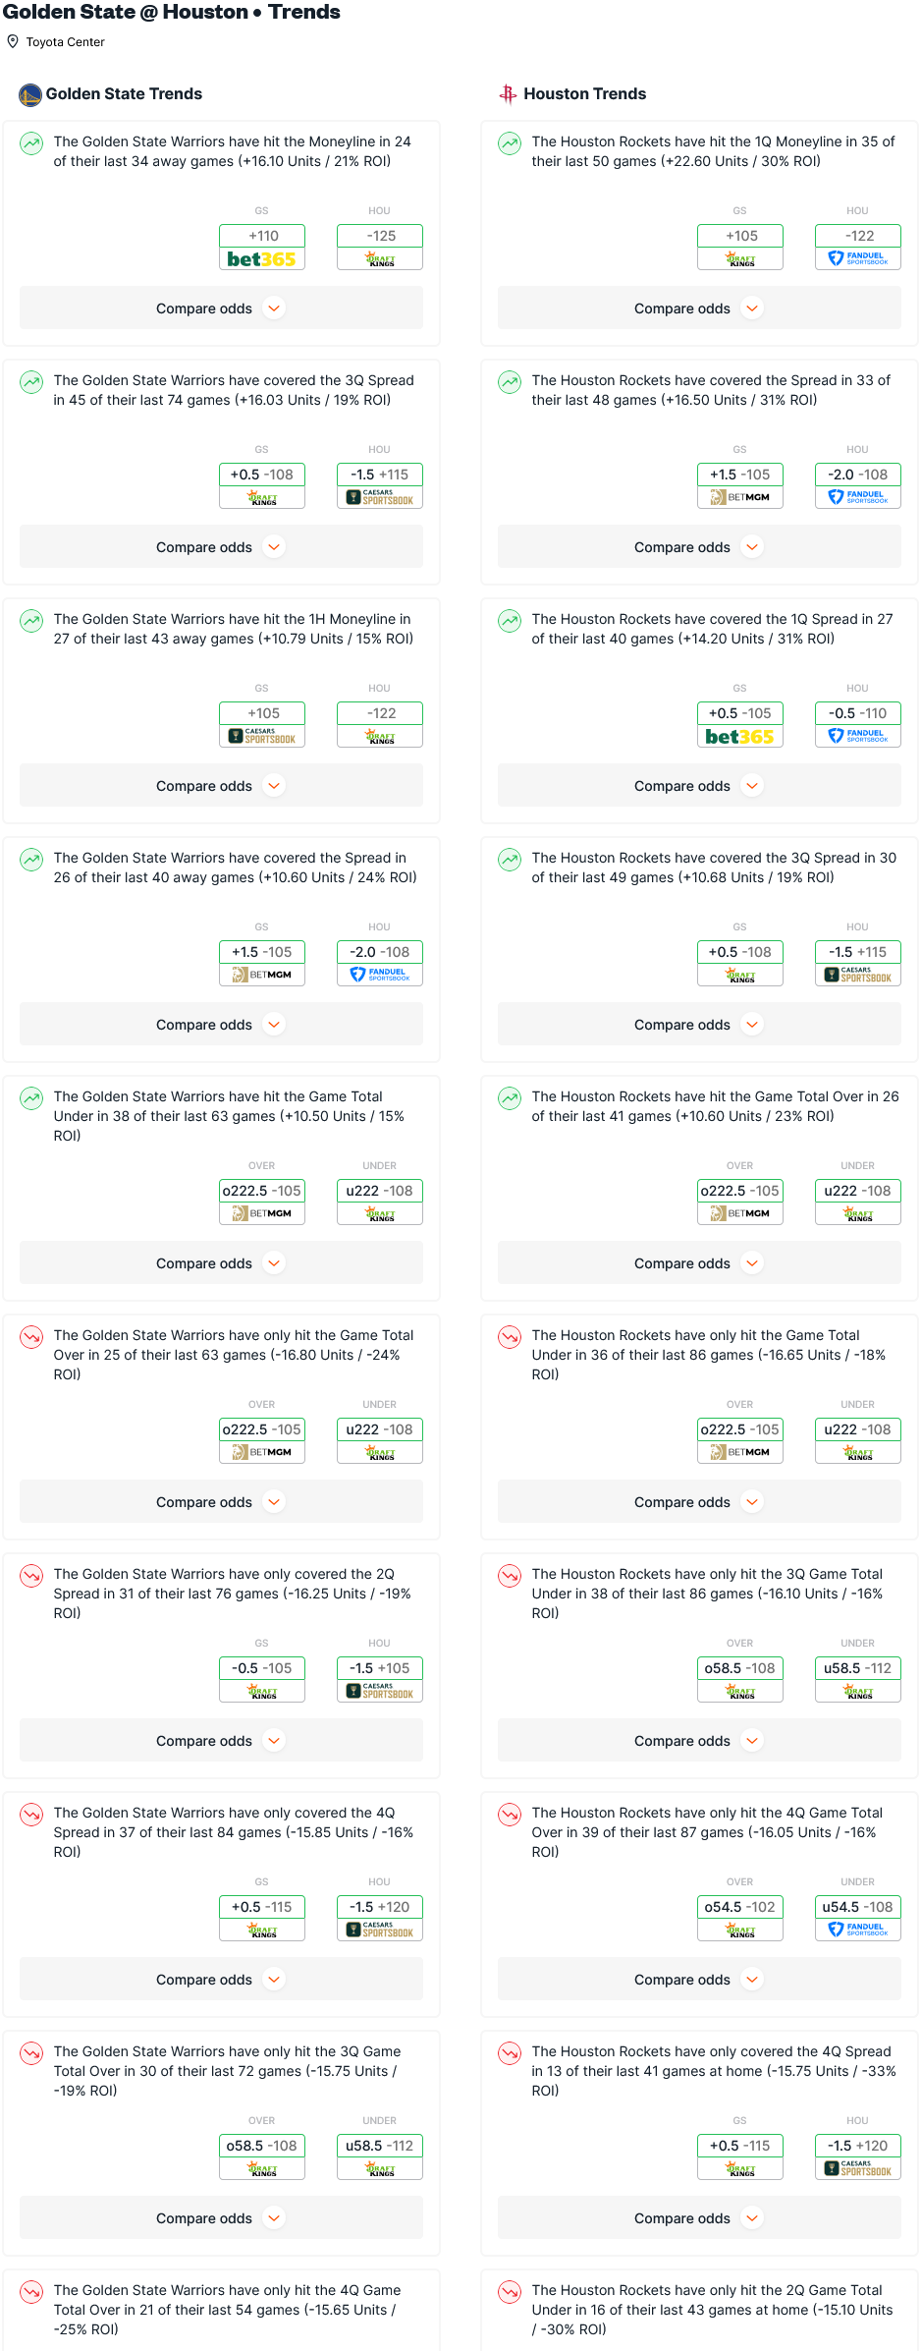The image size is (921, 2351).
Task: Click the green trend-up icon beside Warriors Moneyline trend
Action: point(31,143)
